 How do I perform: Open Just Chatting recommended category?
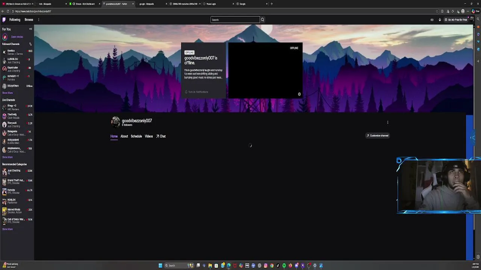pos(17,172)
